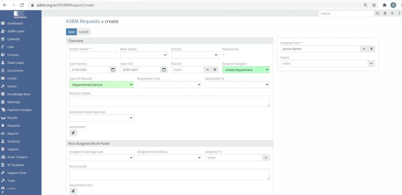
Task: Open the ASBM Requests breadcrumb link
Action: point(83,21)
